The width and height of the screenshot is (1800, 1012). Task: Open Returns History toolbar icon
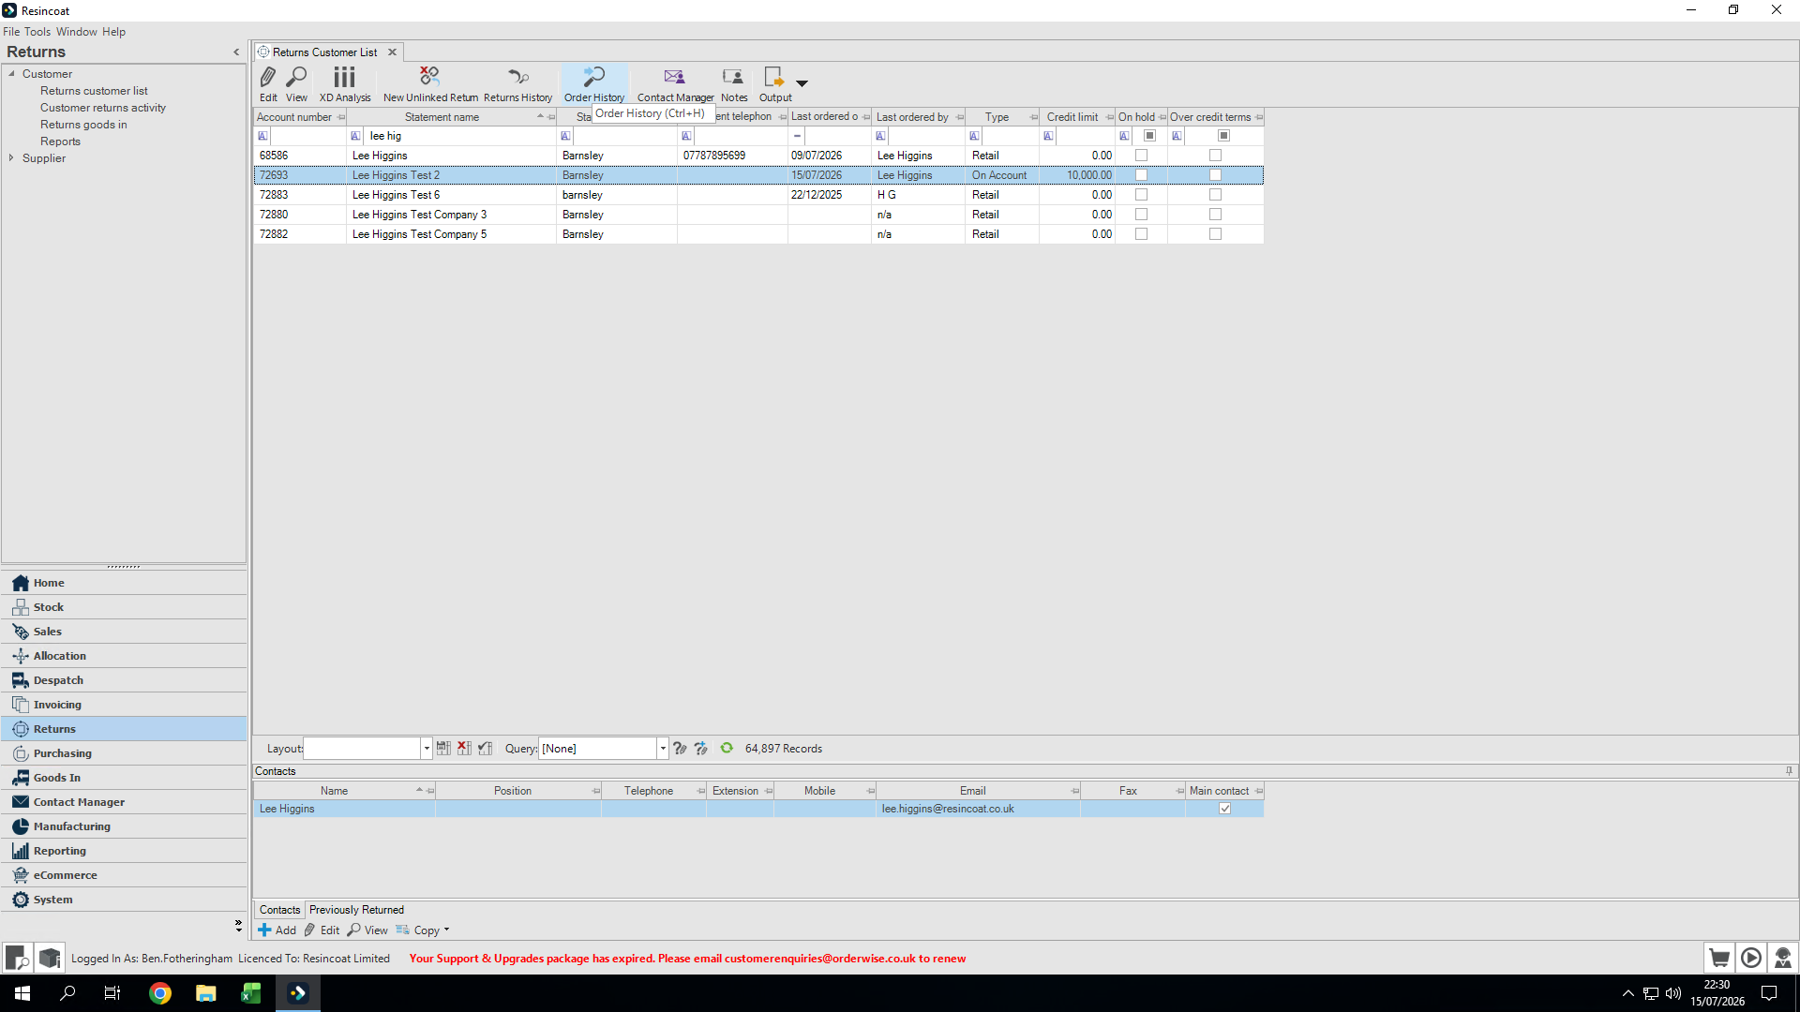click(517, 83)
